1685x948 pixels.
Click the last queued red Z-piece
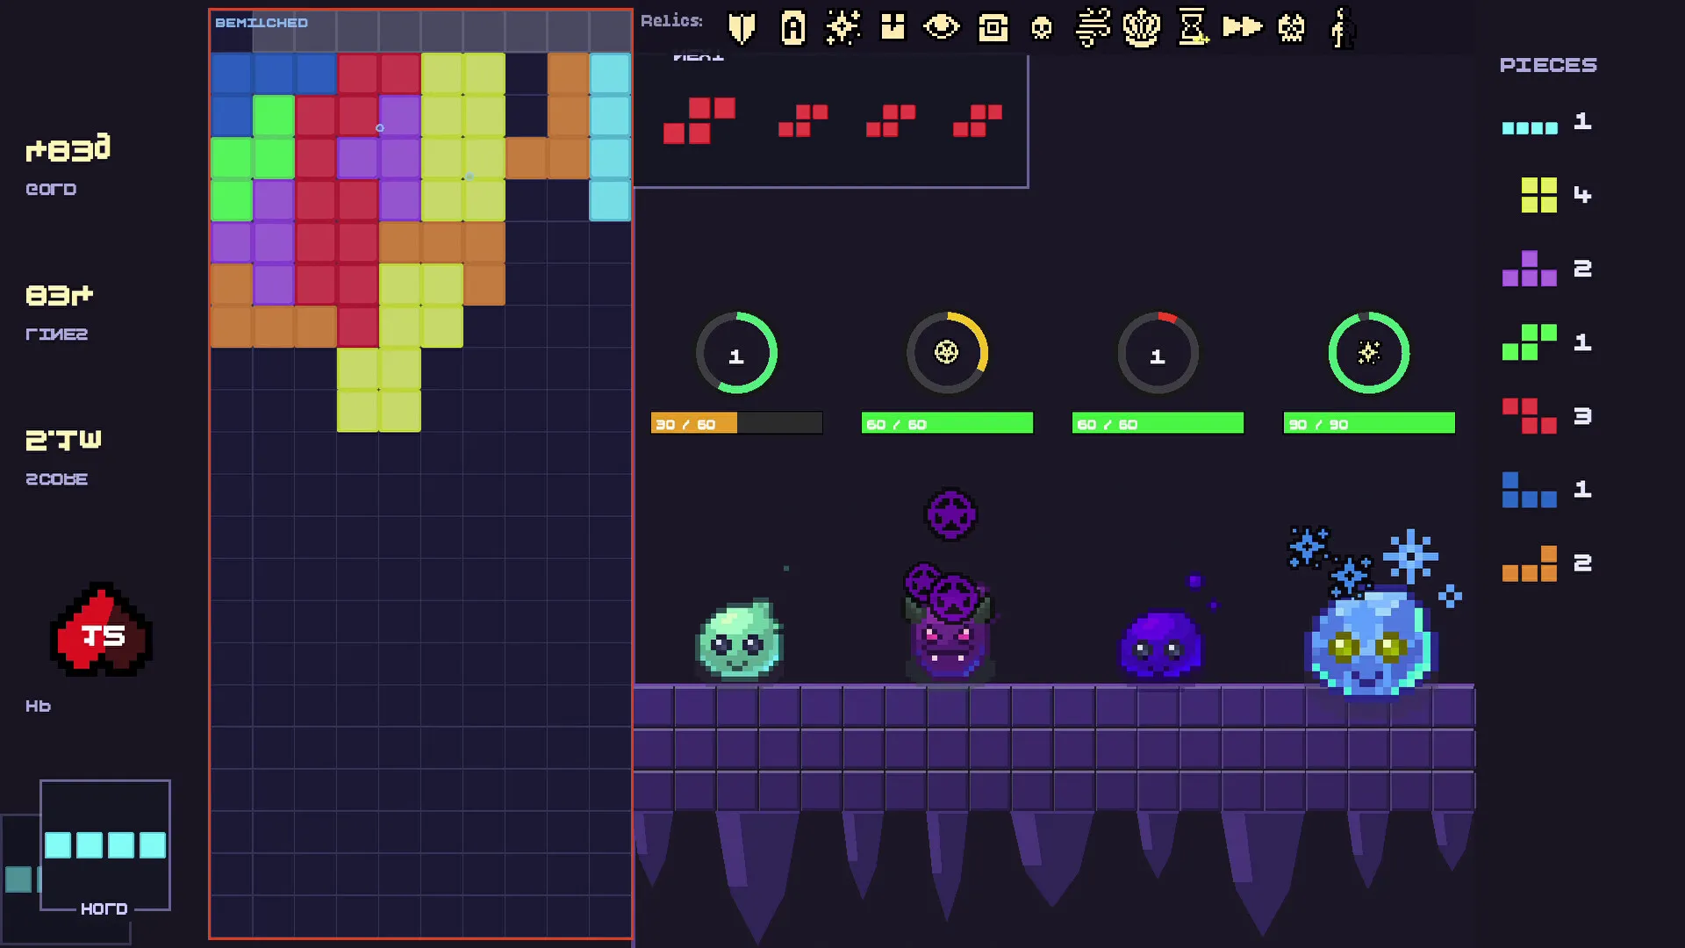978,120
